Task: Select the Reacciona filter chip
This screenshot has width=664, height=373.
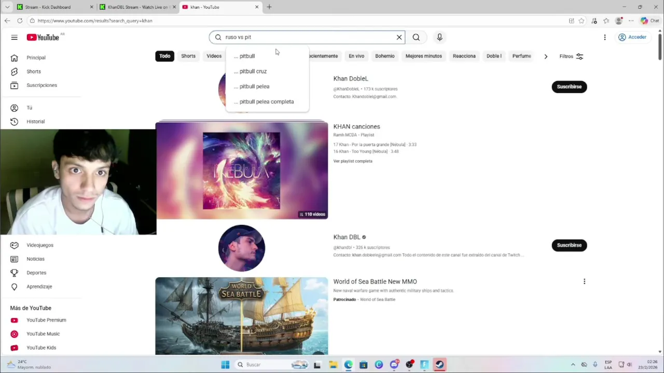Action: click(x=464, y=56)
